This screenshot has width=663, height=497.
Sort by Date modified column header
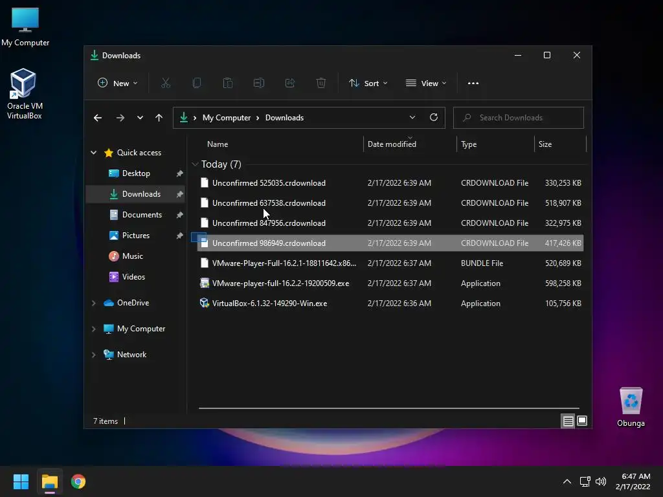pyautogui.click(x=392, y=144)
